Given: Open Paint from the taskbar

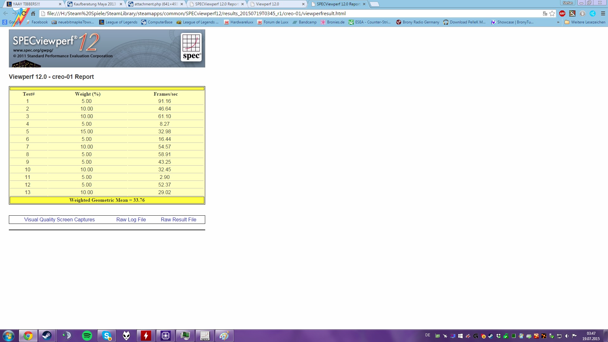Looking at the screenshot, I should coord(225,336).
